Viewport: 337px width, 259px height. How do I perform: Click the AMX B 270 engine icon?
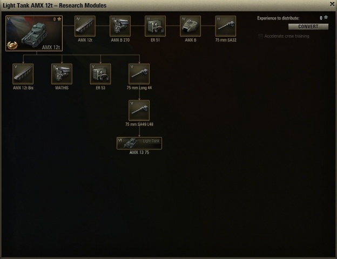pyautogui.click(x=120, y=26)
